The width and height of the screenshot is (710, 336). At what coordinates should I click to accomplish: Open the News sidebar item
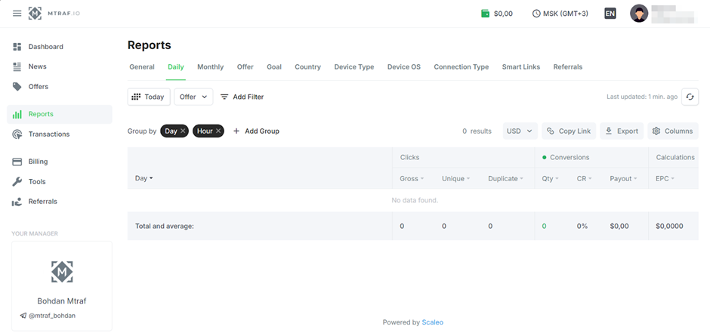coord(37,66)
